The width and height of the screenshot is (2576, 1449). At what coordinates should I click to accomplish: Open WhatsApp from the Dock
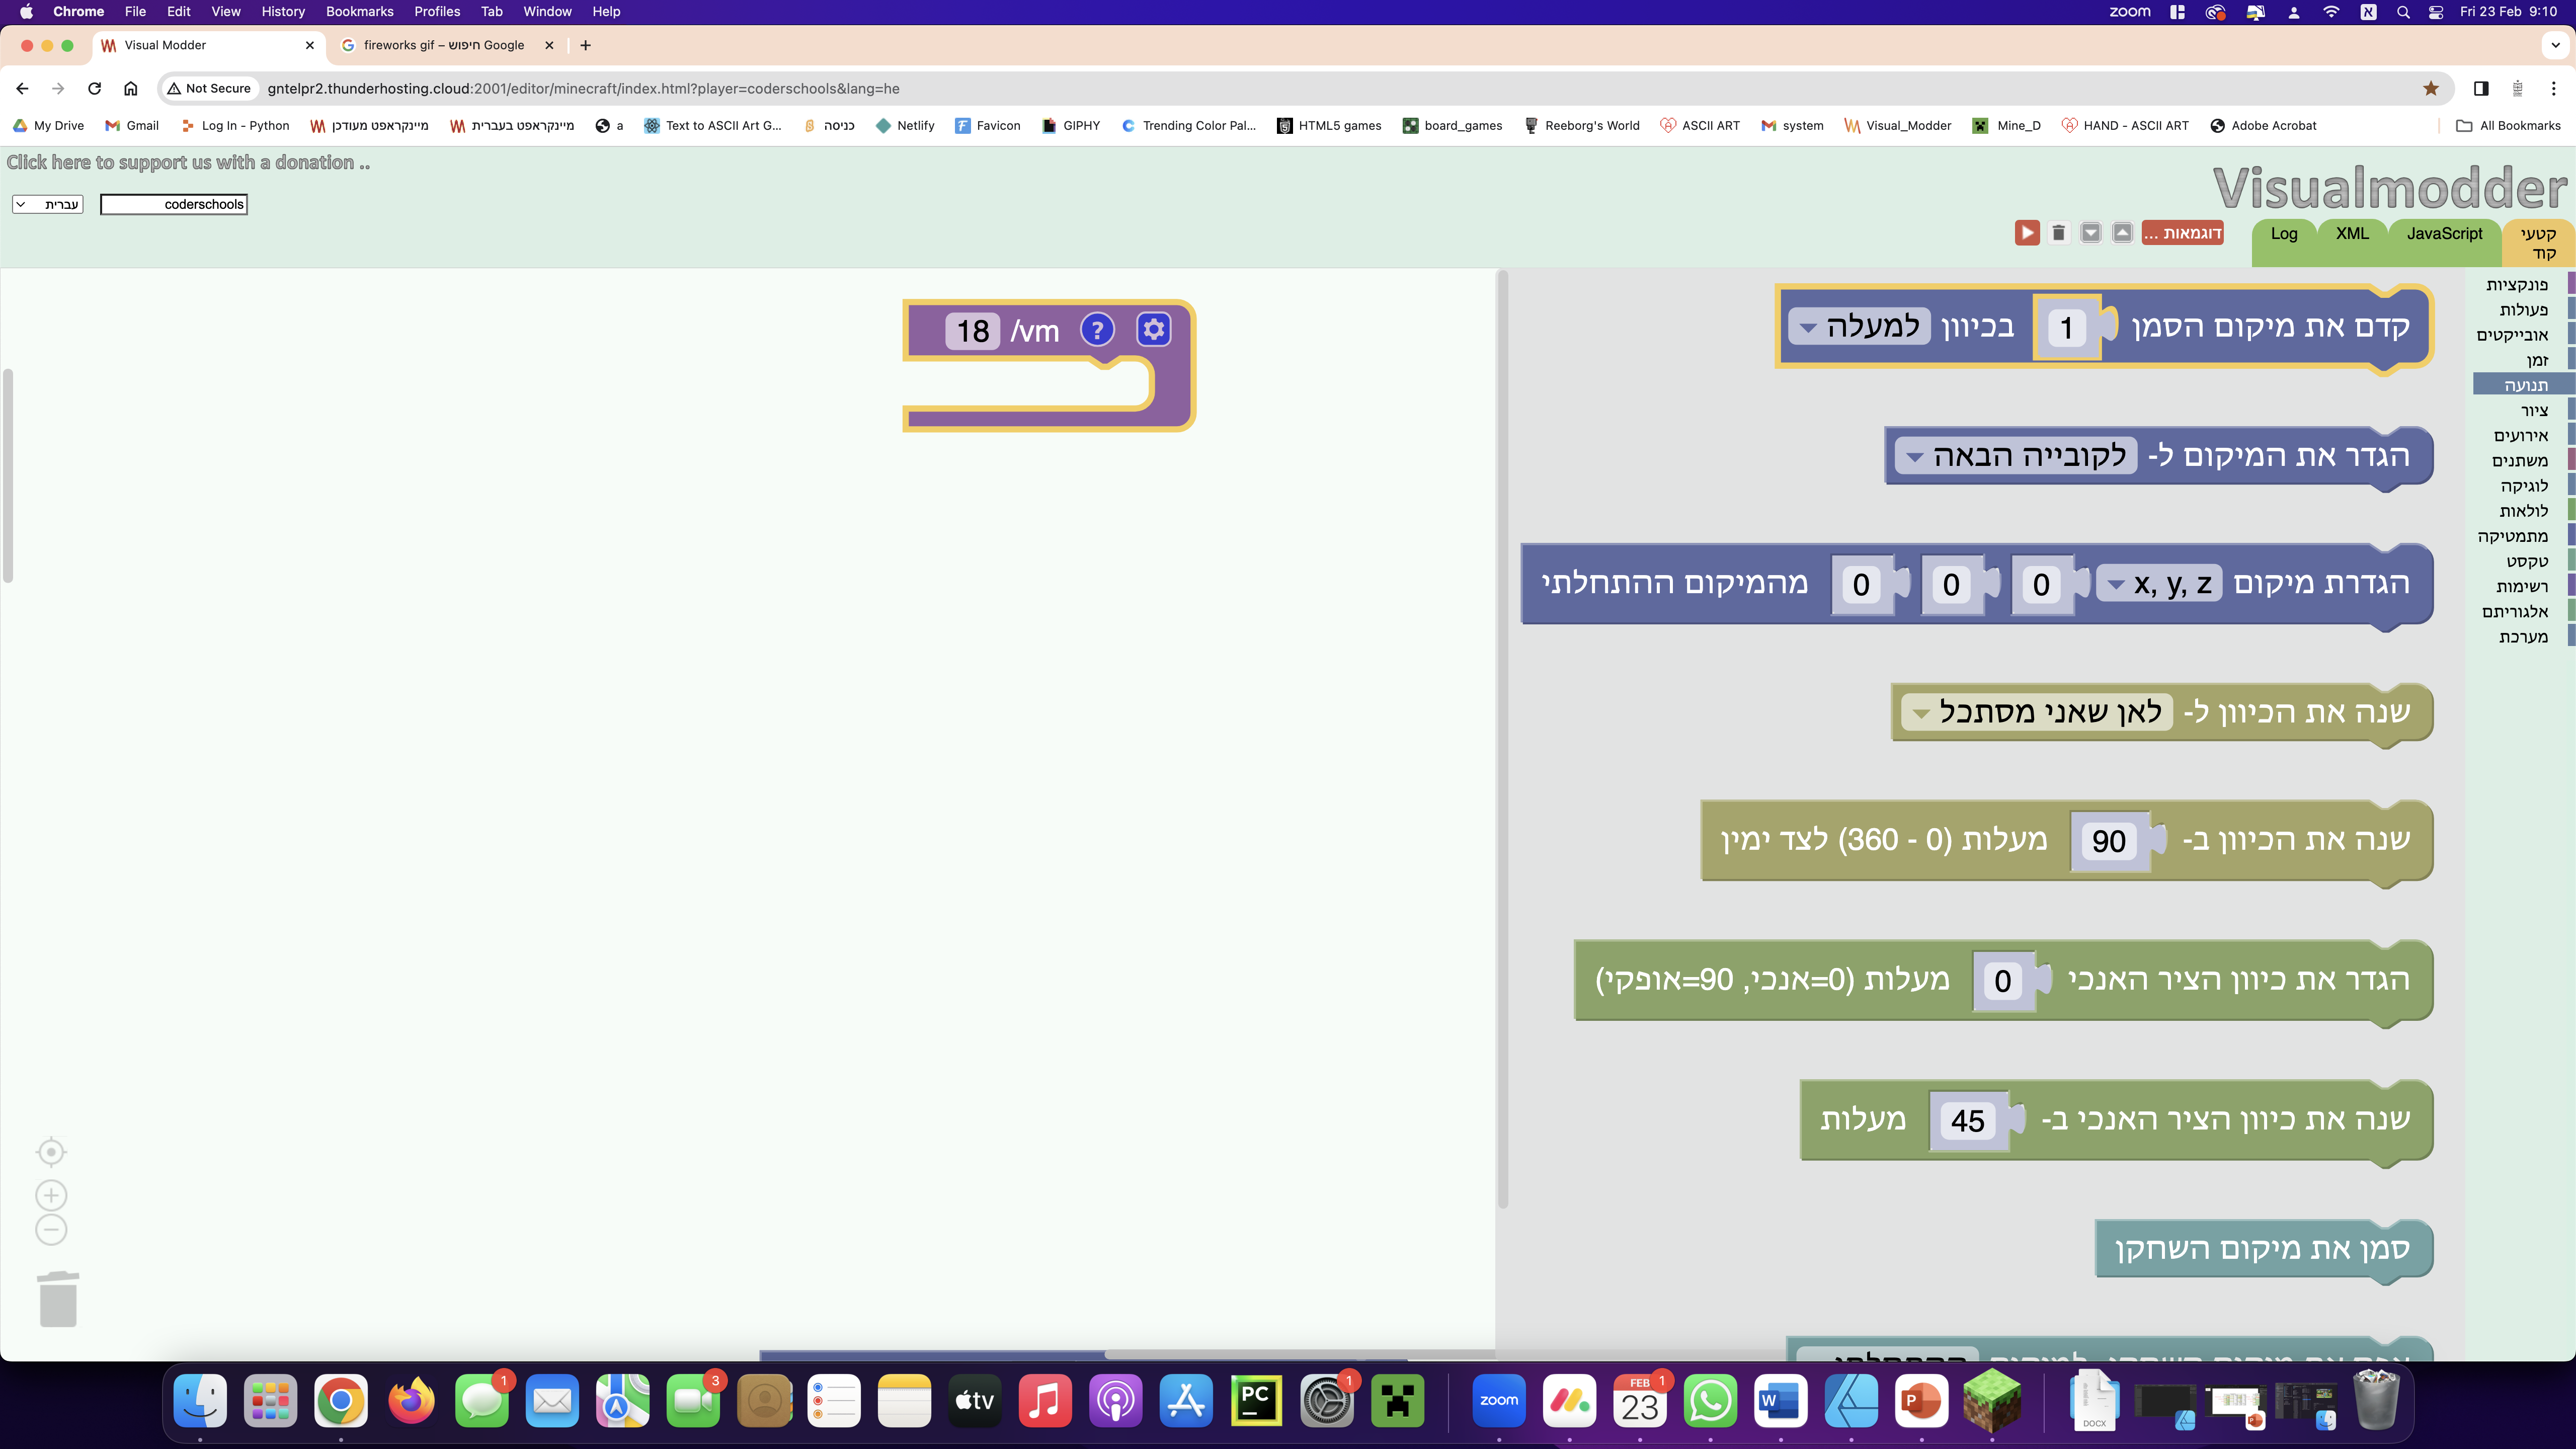pyautogui.click(x=1710, y=1401)
